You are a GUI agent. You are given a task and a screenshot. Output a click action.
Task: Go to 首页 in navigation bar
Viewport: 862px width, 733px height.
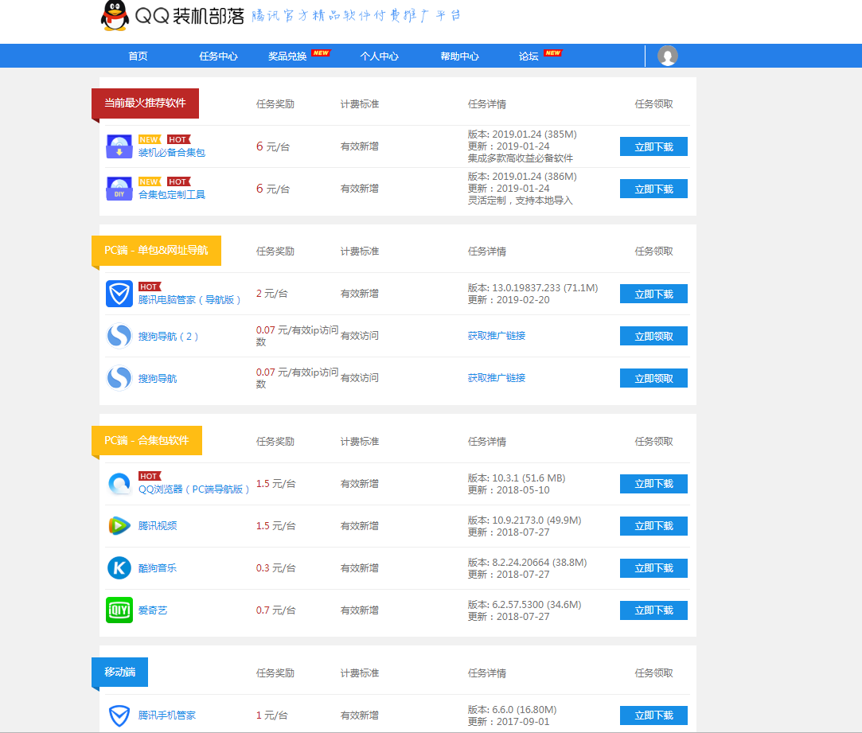click(138, 56)
